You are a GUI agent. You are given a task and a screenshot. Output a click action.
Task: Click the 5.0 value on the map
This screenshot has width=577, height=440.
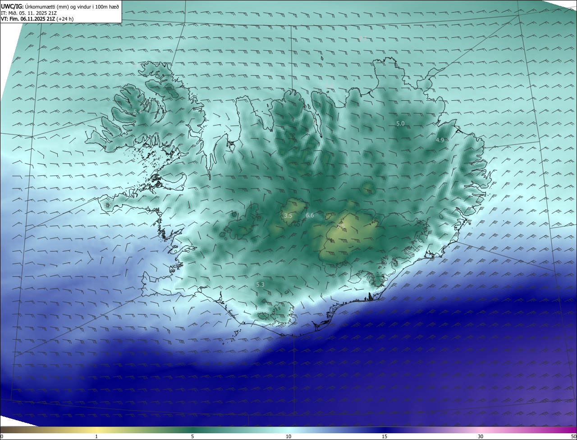click(x=400, y=123)
